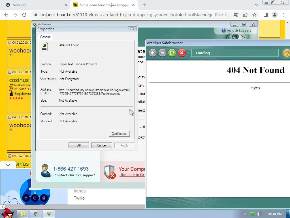Click the Safebrowser back arrow button

153,53
